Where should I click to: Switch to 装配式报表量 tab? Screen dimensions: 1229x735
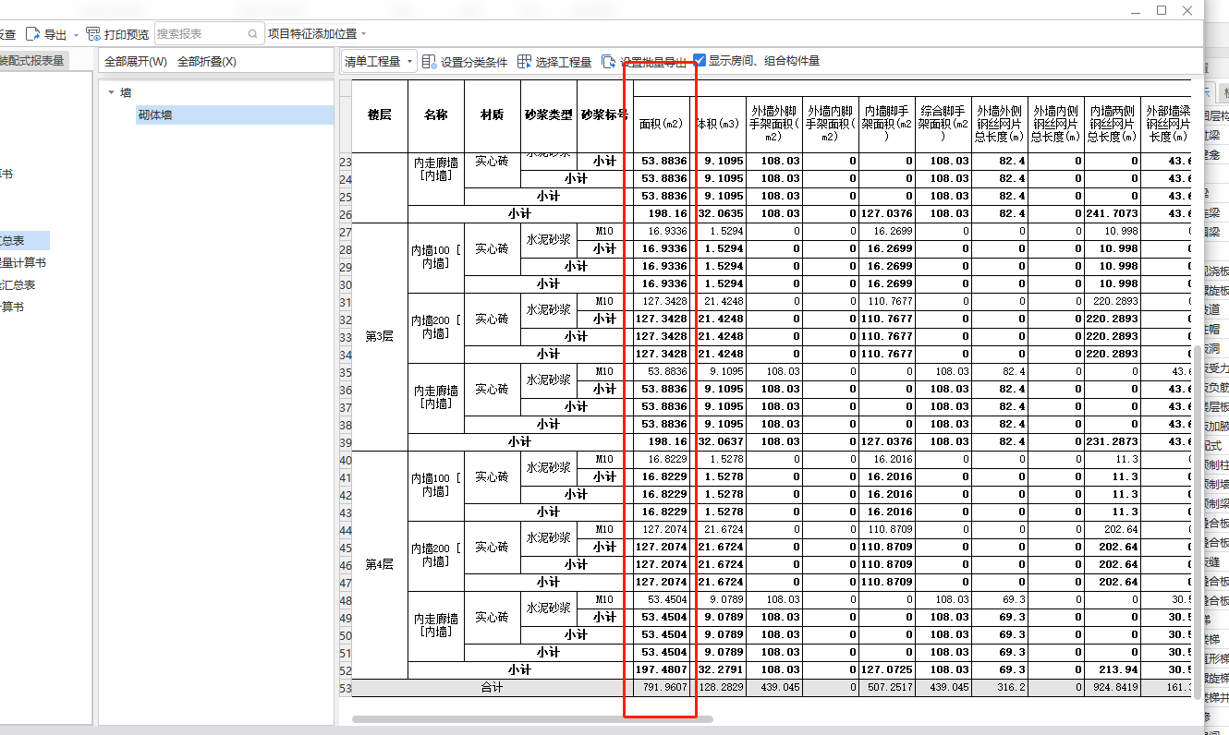coord(32,61)
